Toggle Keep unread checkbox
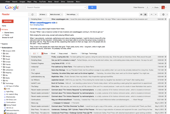 58,53
